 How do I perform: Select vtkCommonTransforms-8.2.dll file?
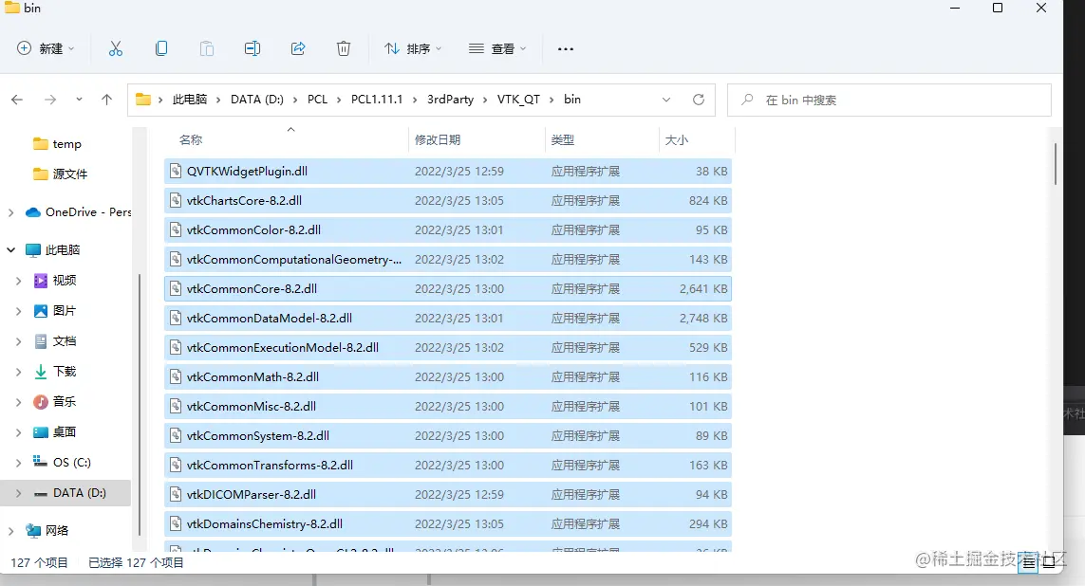[448, 465]
